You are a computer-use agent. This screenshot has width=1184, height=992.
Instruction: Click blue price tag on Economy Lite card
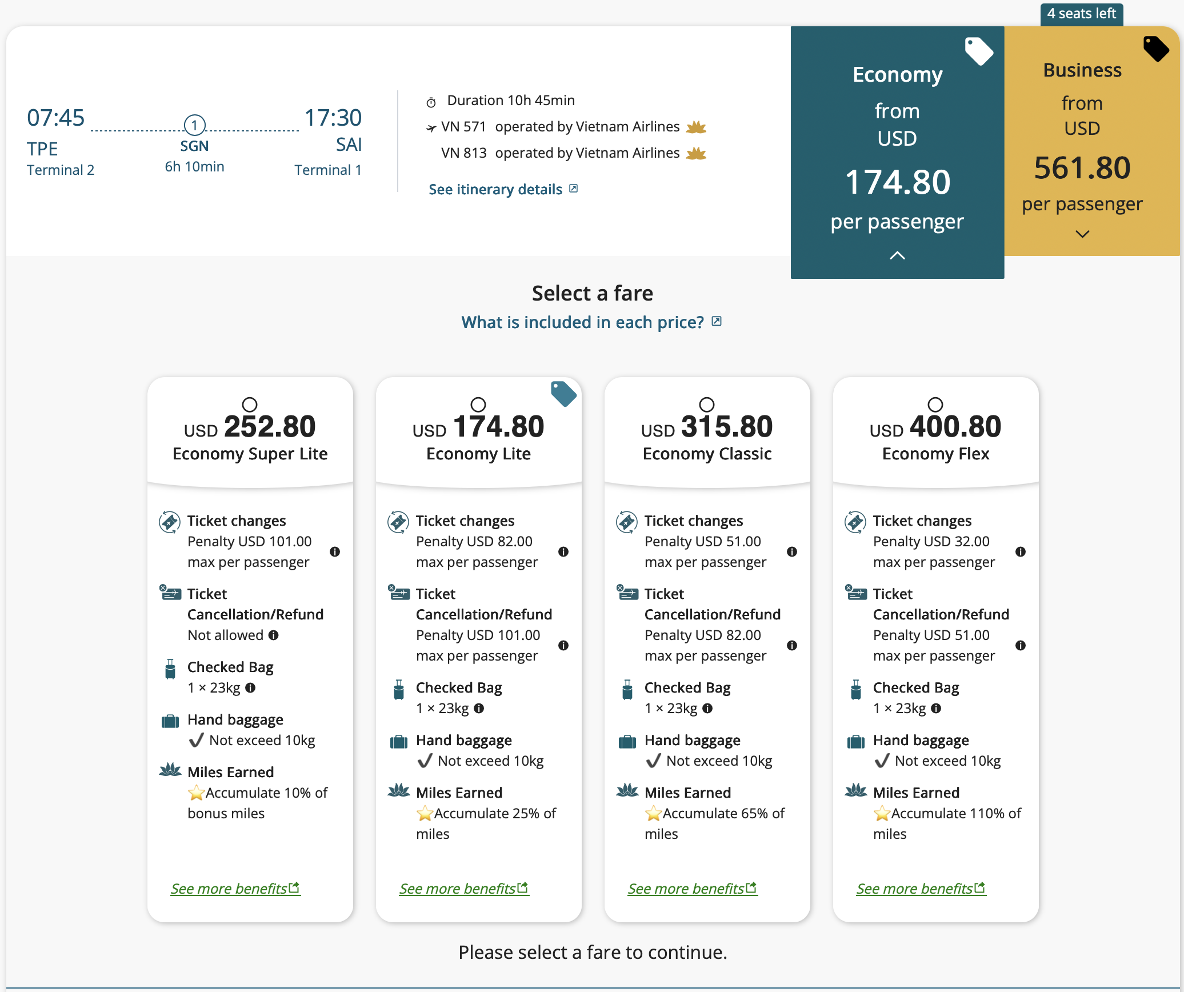(x=563, y=394)
